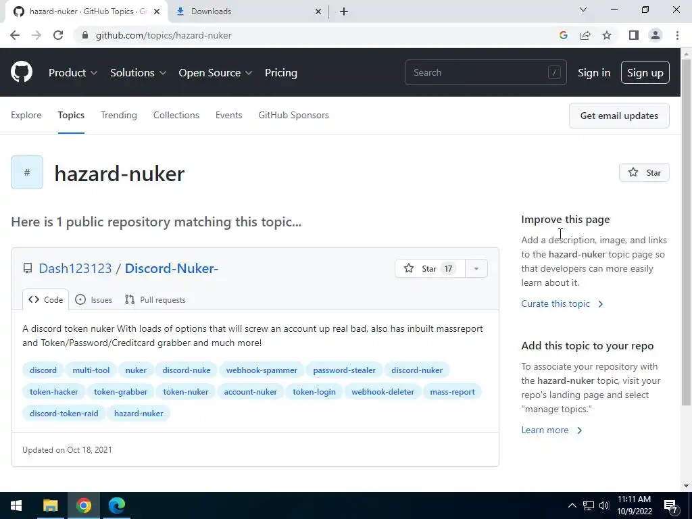Screen dimensions: 692x519
Task: Go to Explore tab
Action: pos(26,115)
